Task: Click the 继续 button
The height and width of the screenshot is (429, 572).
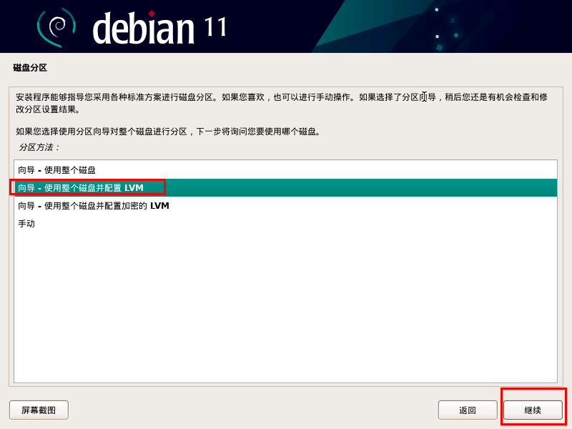Action: coord(533,410)
